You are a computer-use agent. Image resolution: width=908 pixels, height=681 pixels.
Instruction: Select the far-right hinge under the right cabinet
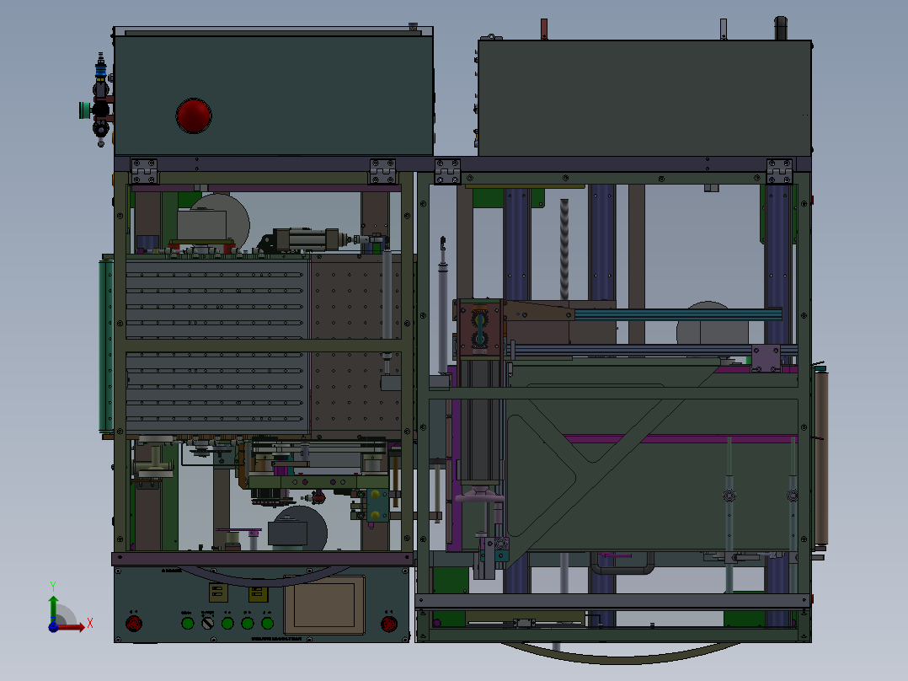tap(779, 172)
